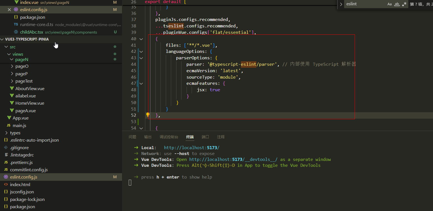
Task: Click the Vue icon of index.vue open editor
Action: 17,2
